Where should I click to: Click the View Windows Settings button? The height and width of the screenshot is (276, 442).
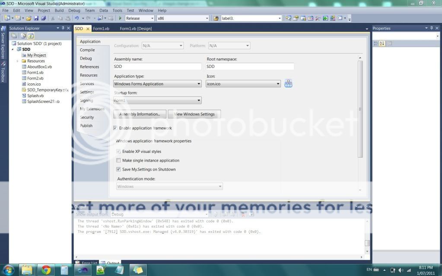pyautogui.click(x=194, y=114)
